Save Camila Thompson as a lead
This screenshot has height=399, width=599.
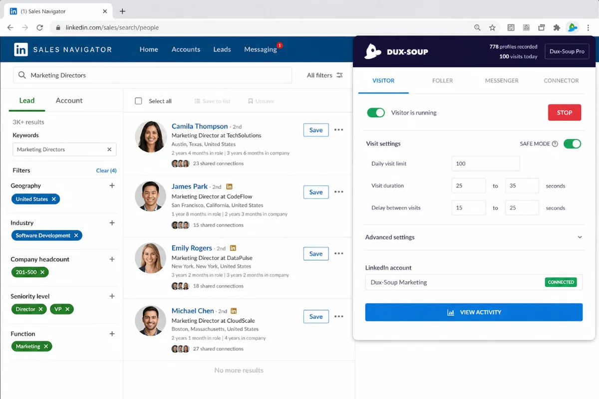(x=316, y=130)
